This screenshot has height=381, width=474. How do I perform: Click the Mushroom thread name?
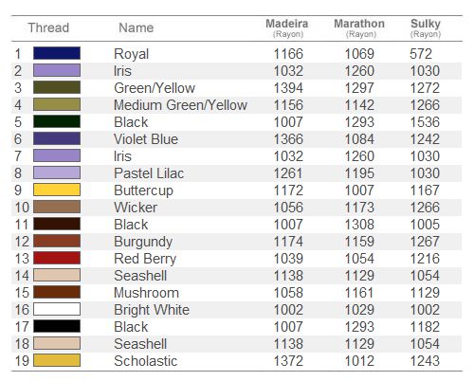tap(146, 293)
